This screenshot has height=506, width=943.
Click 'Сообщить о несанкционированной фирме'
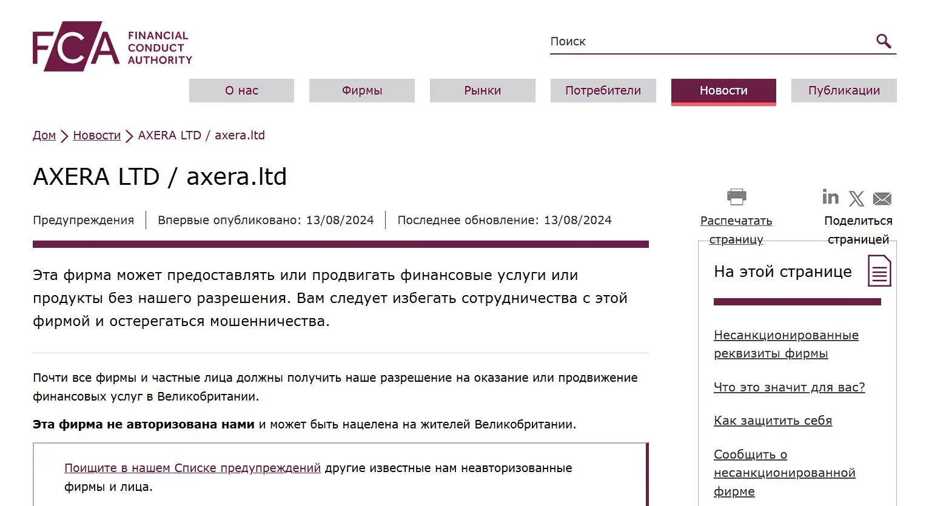(x=785, y=472)
